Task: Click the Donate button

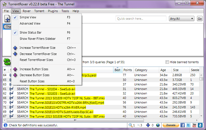Action: tap(171, 125)
